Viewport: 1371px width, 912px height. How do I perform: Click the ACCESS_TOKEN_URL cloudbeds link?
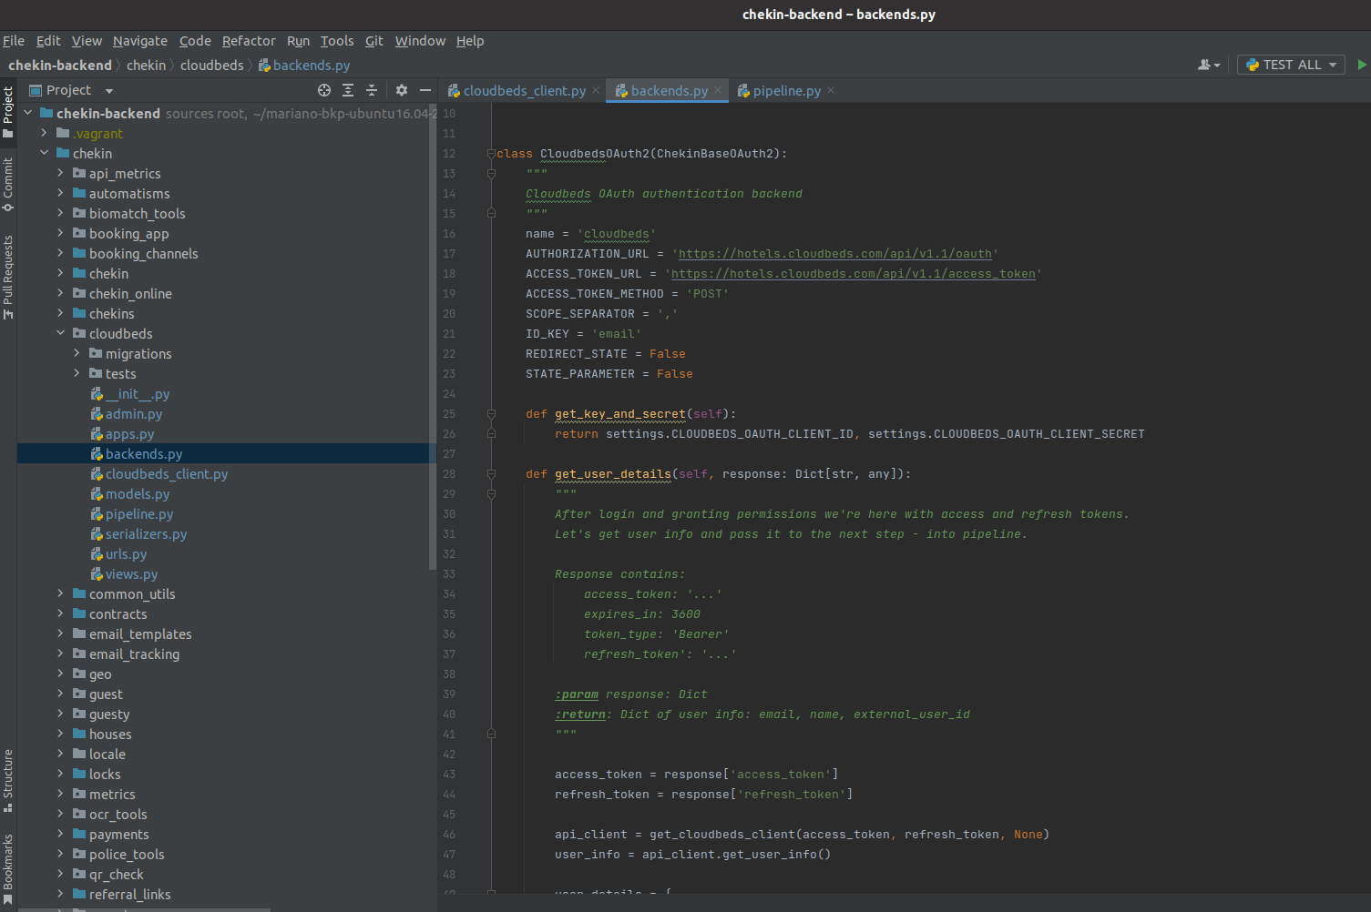tap(853, 274)
